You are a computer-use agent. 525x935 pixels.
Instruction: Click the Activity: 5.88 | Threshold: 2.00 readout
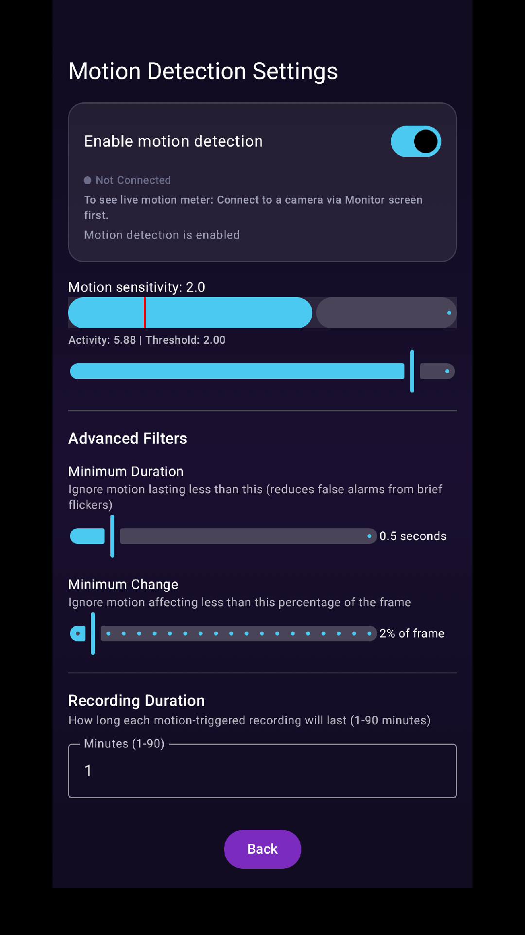[x=146, y=340]
